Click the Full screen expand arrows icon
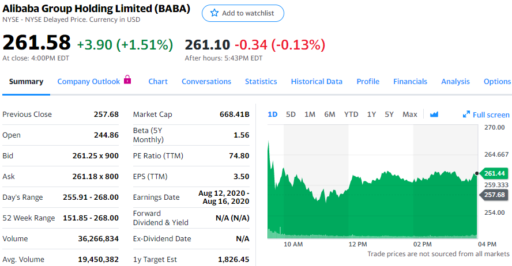The image size is (512, 266). (466, 115)
